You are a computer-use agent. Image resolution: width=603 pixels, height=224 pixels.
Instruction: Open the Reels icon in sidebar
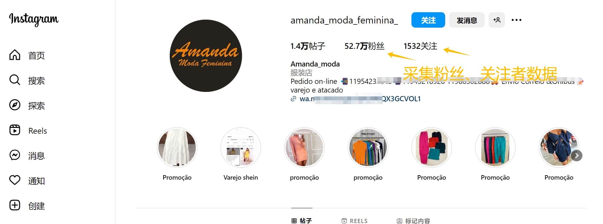point(15,130)
